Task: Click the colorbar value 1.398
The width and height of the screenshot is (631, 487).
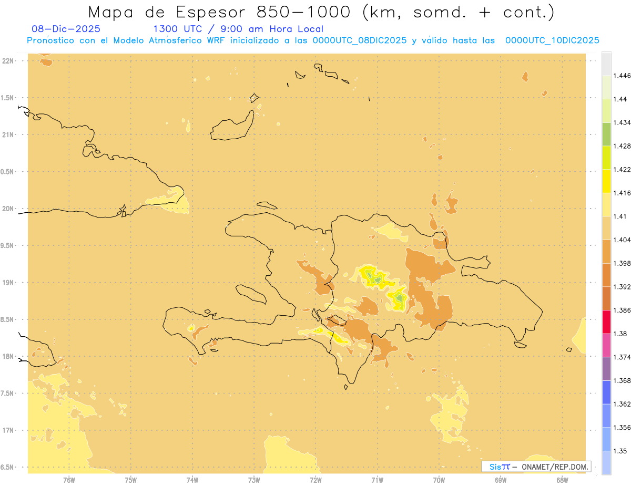Action: 622,263
